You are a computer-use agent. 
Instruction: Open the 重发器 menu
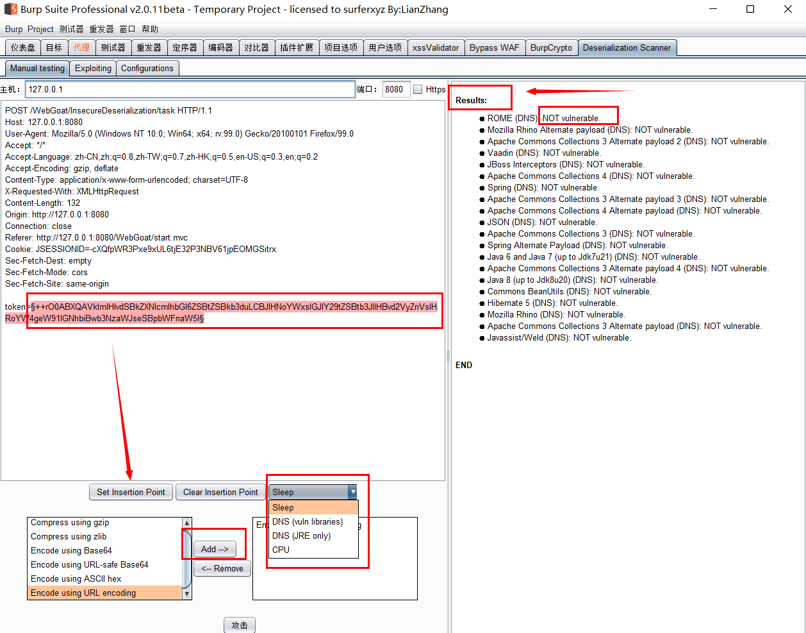pos(101,30)
